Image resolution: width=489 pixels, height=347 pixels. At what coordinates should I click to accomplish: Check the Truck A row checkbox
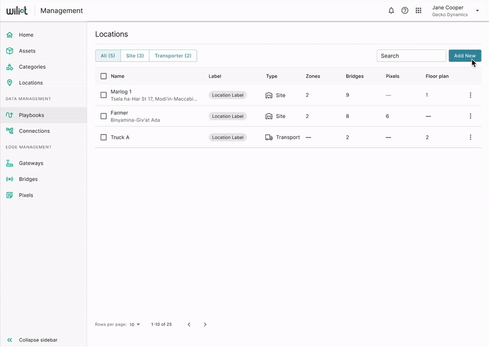103,137
